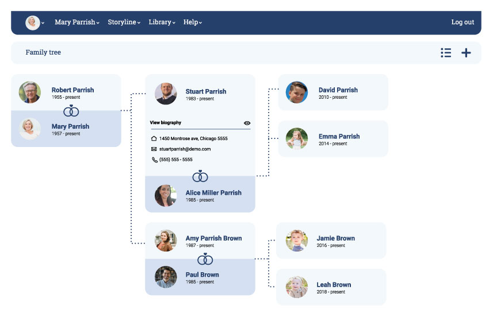
Task: Select David Parrish's photo thumbnail
Action: (297, 92)
